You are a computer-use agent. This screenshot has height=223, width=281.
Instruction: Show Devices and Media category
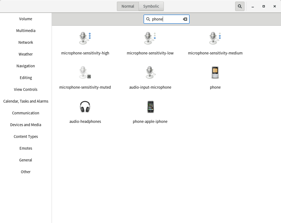[x=26, y=125]
